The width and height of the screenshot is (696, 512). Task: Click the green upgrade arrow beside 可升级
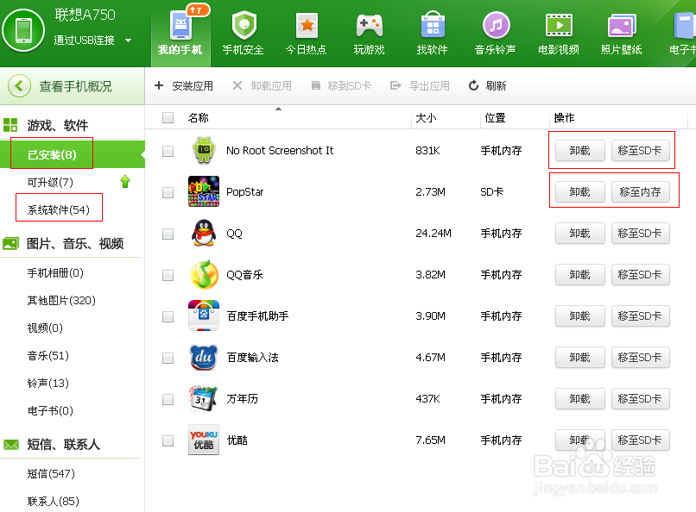point(125,182)
